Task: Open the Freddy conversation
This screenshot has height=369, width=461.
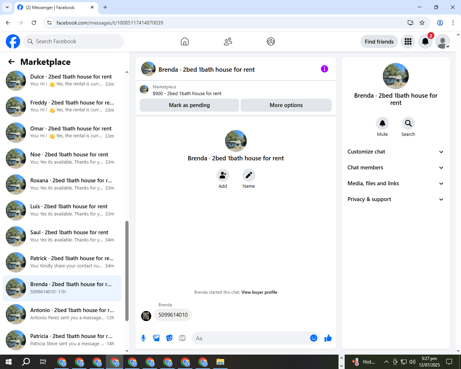Action: [62, 106]
